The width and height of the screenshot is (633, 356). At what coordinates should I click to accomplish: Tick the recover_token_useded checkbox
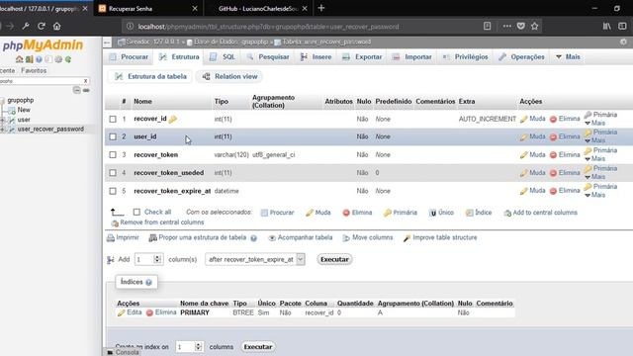(x=113, y=173)
